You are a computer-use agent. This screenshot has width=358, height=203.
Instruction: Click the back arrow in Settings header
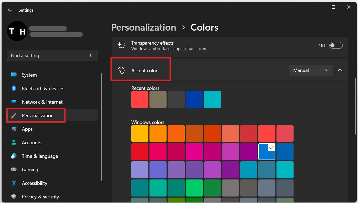click(10, 10)
